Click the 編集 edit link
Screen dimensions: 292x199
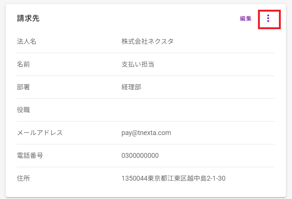(245, 18)
